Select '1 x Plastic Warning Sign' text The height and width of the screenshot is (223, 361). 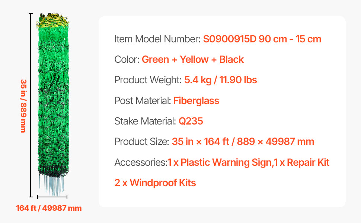tap(219, 162)
